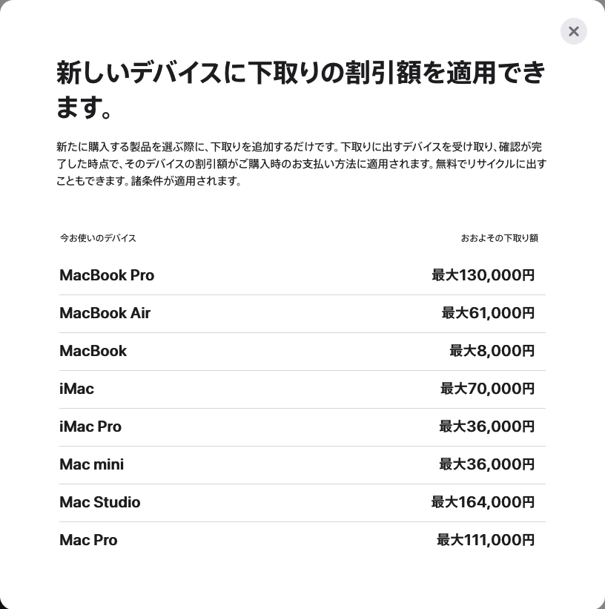The width and height of the screenshot is (605, 609).
Task: Close the trade-in dialog with the X button
Action: 574,31
